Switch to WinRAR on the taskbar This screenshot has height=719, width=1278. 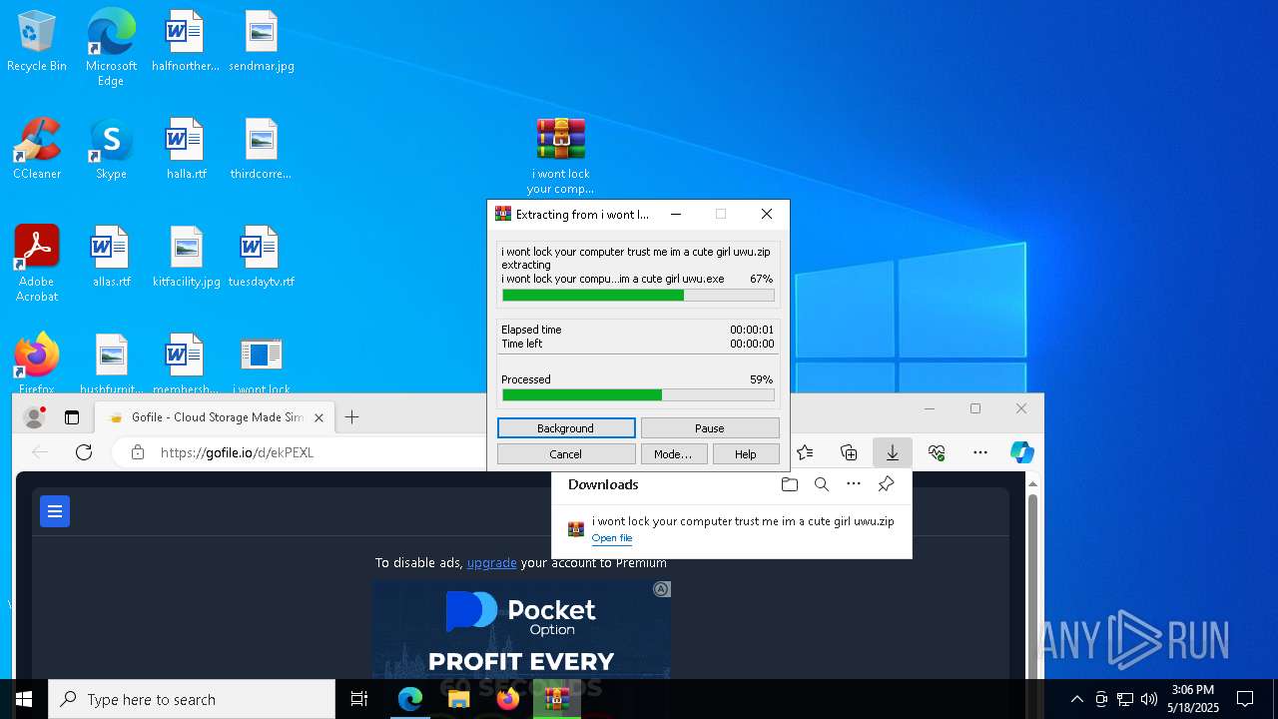click(557, 699)
